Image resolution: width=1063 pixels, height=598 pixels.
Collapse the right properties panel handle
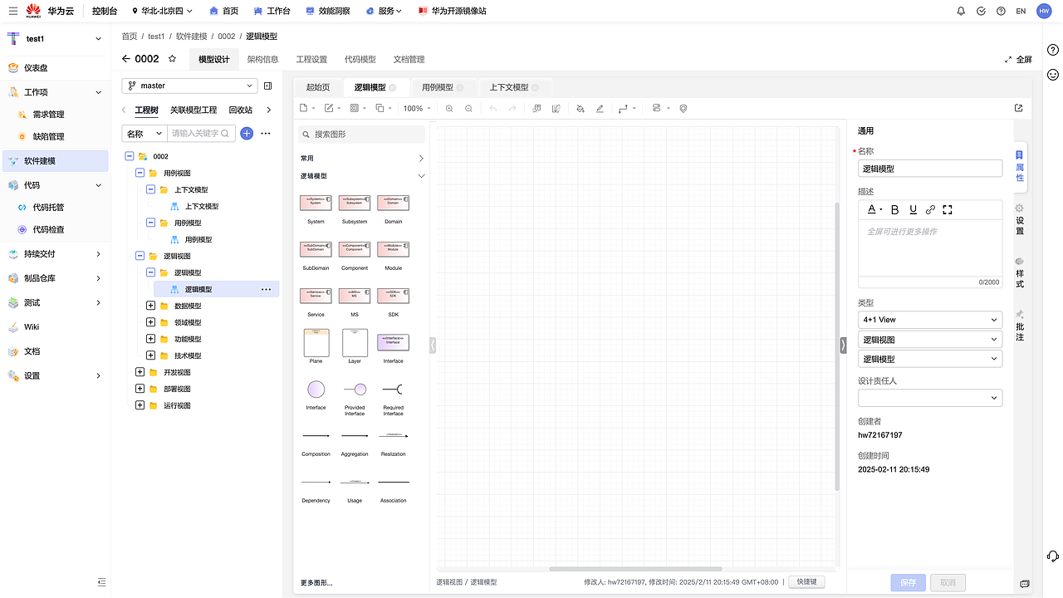[x=844, y=346]
